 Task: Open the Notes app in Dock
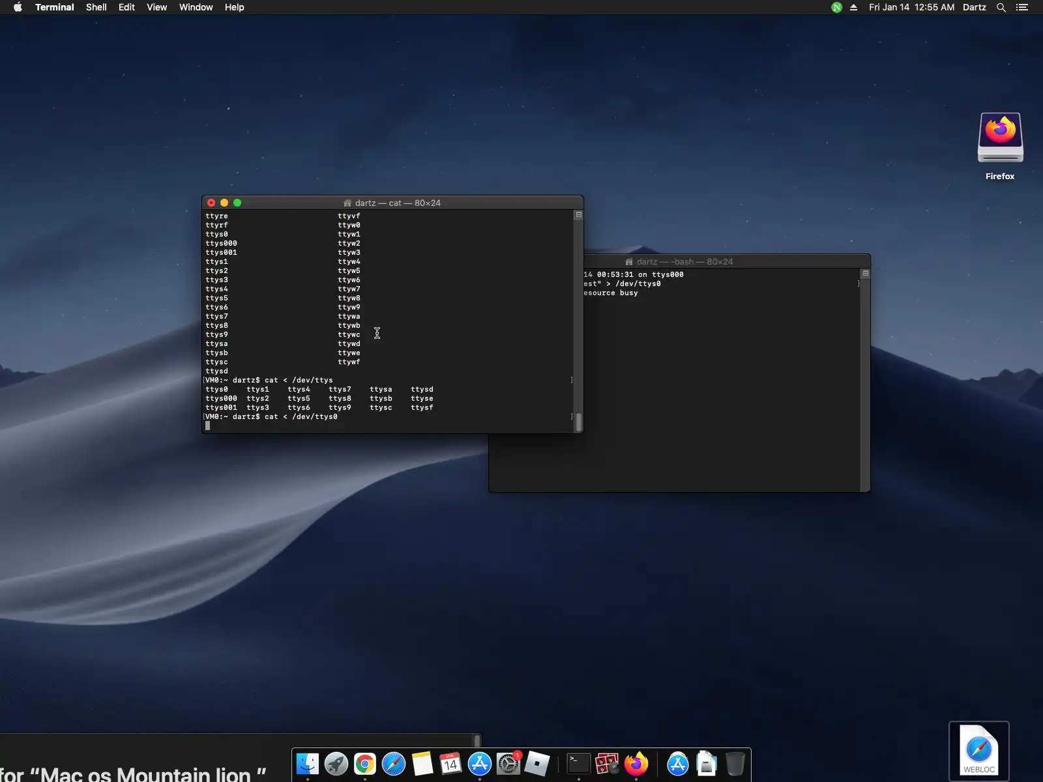[422, 764]
